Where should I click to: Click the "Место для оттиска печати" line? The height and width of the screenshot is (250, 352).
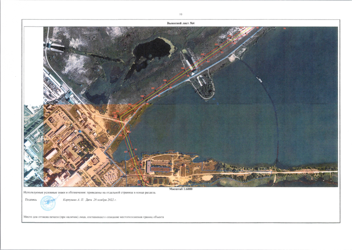94,217
